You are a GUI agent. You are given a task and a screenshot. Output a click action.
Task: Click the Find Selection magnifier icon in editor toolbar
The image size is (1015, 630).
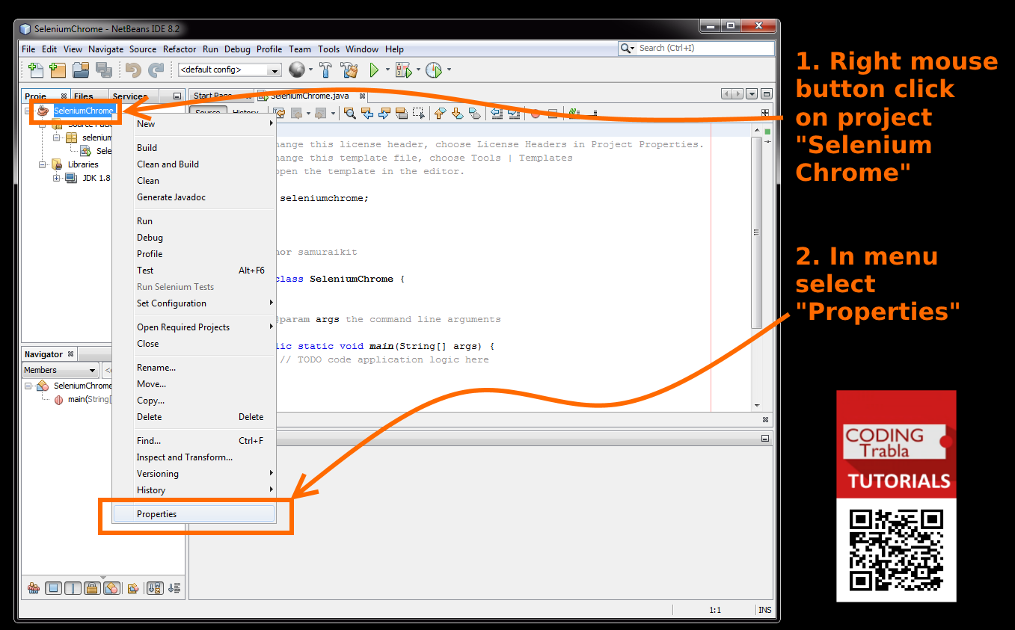click(349, 114)
